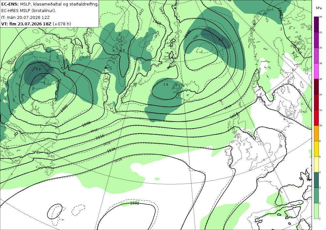Screen dimensions: 326x230
Task: Select the yellow 6–8 legend swatch
Action: (316, 149)
